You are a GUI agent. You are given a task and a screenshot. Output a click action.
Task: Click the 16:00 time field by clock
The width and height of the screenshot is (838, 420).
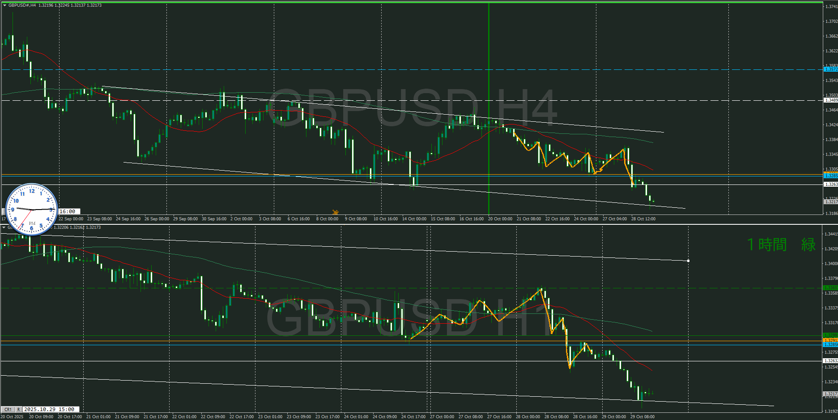pos(68,211)
